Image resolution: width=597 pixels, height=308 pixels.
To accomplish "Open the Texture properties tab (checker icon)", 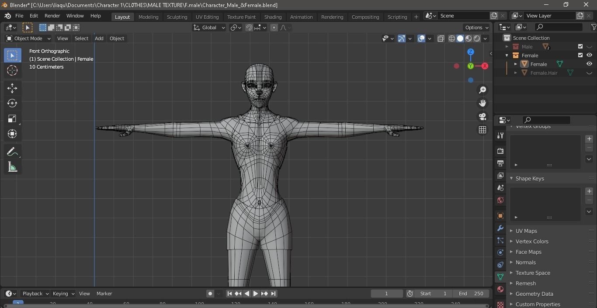I will (x=500, y=304).
